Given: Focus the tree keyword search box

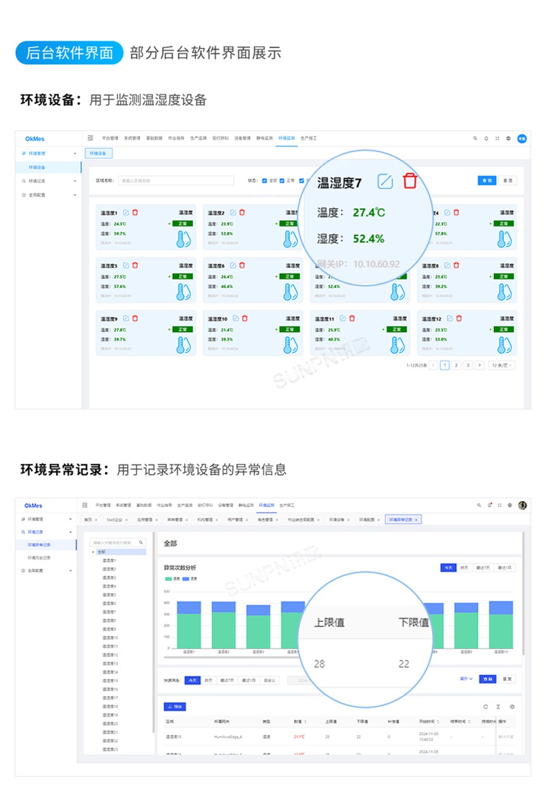Looking at the screenshot, I should pyautogui.click(x=118, y=542).
